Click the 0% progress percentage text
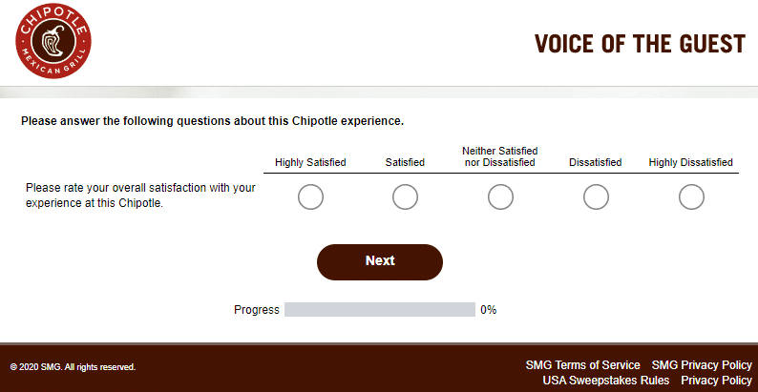 tap(488, 310)
